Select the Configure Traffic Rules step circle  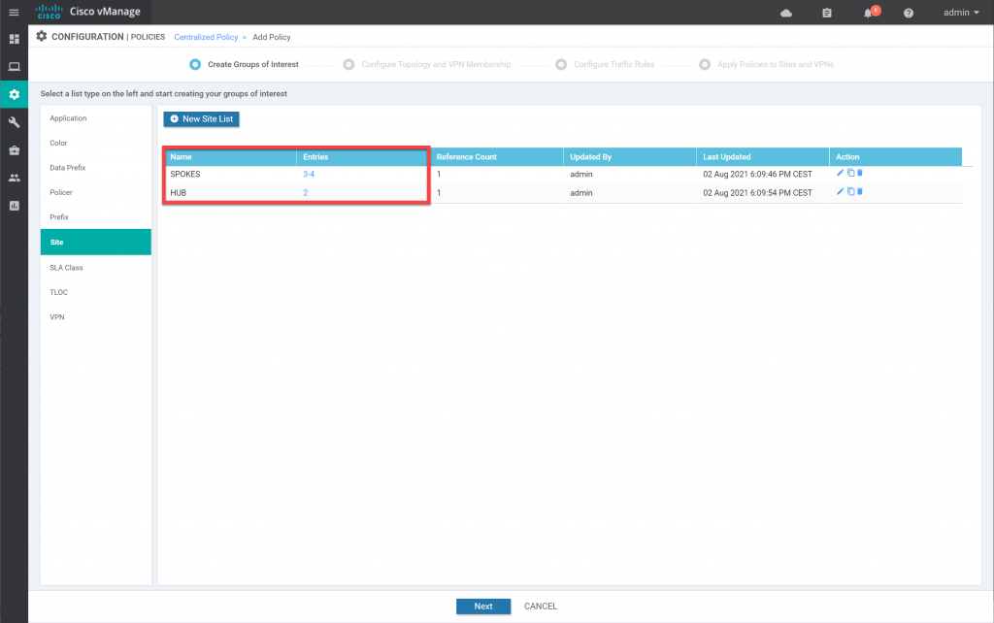[560, 64]
